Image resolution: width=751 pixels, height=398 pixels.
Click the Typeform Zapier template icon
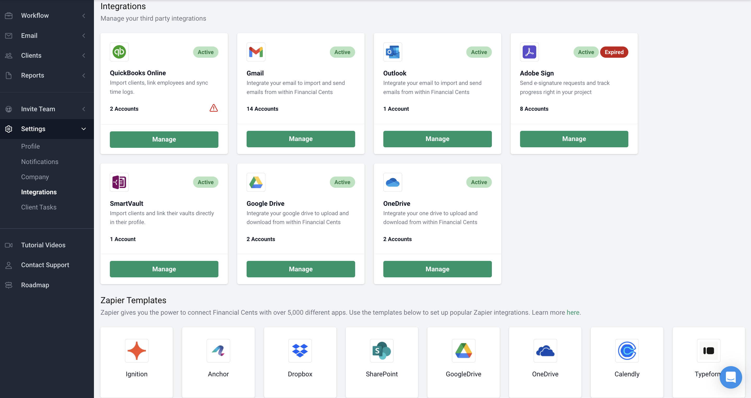[708, 350]
